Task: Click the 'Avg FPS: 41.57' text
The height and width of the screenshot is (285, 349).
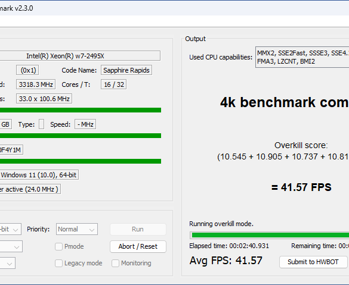Action: click(226, 261)
